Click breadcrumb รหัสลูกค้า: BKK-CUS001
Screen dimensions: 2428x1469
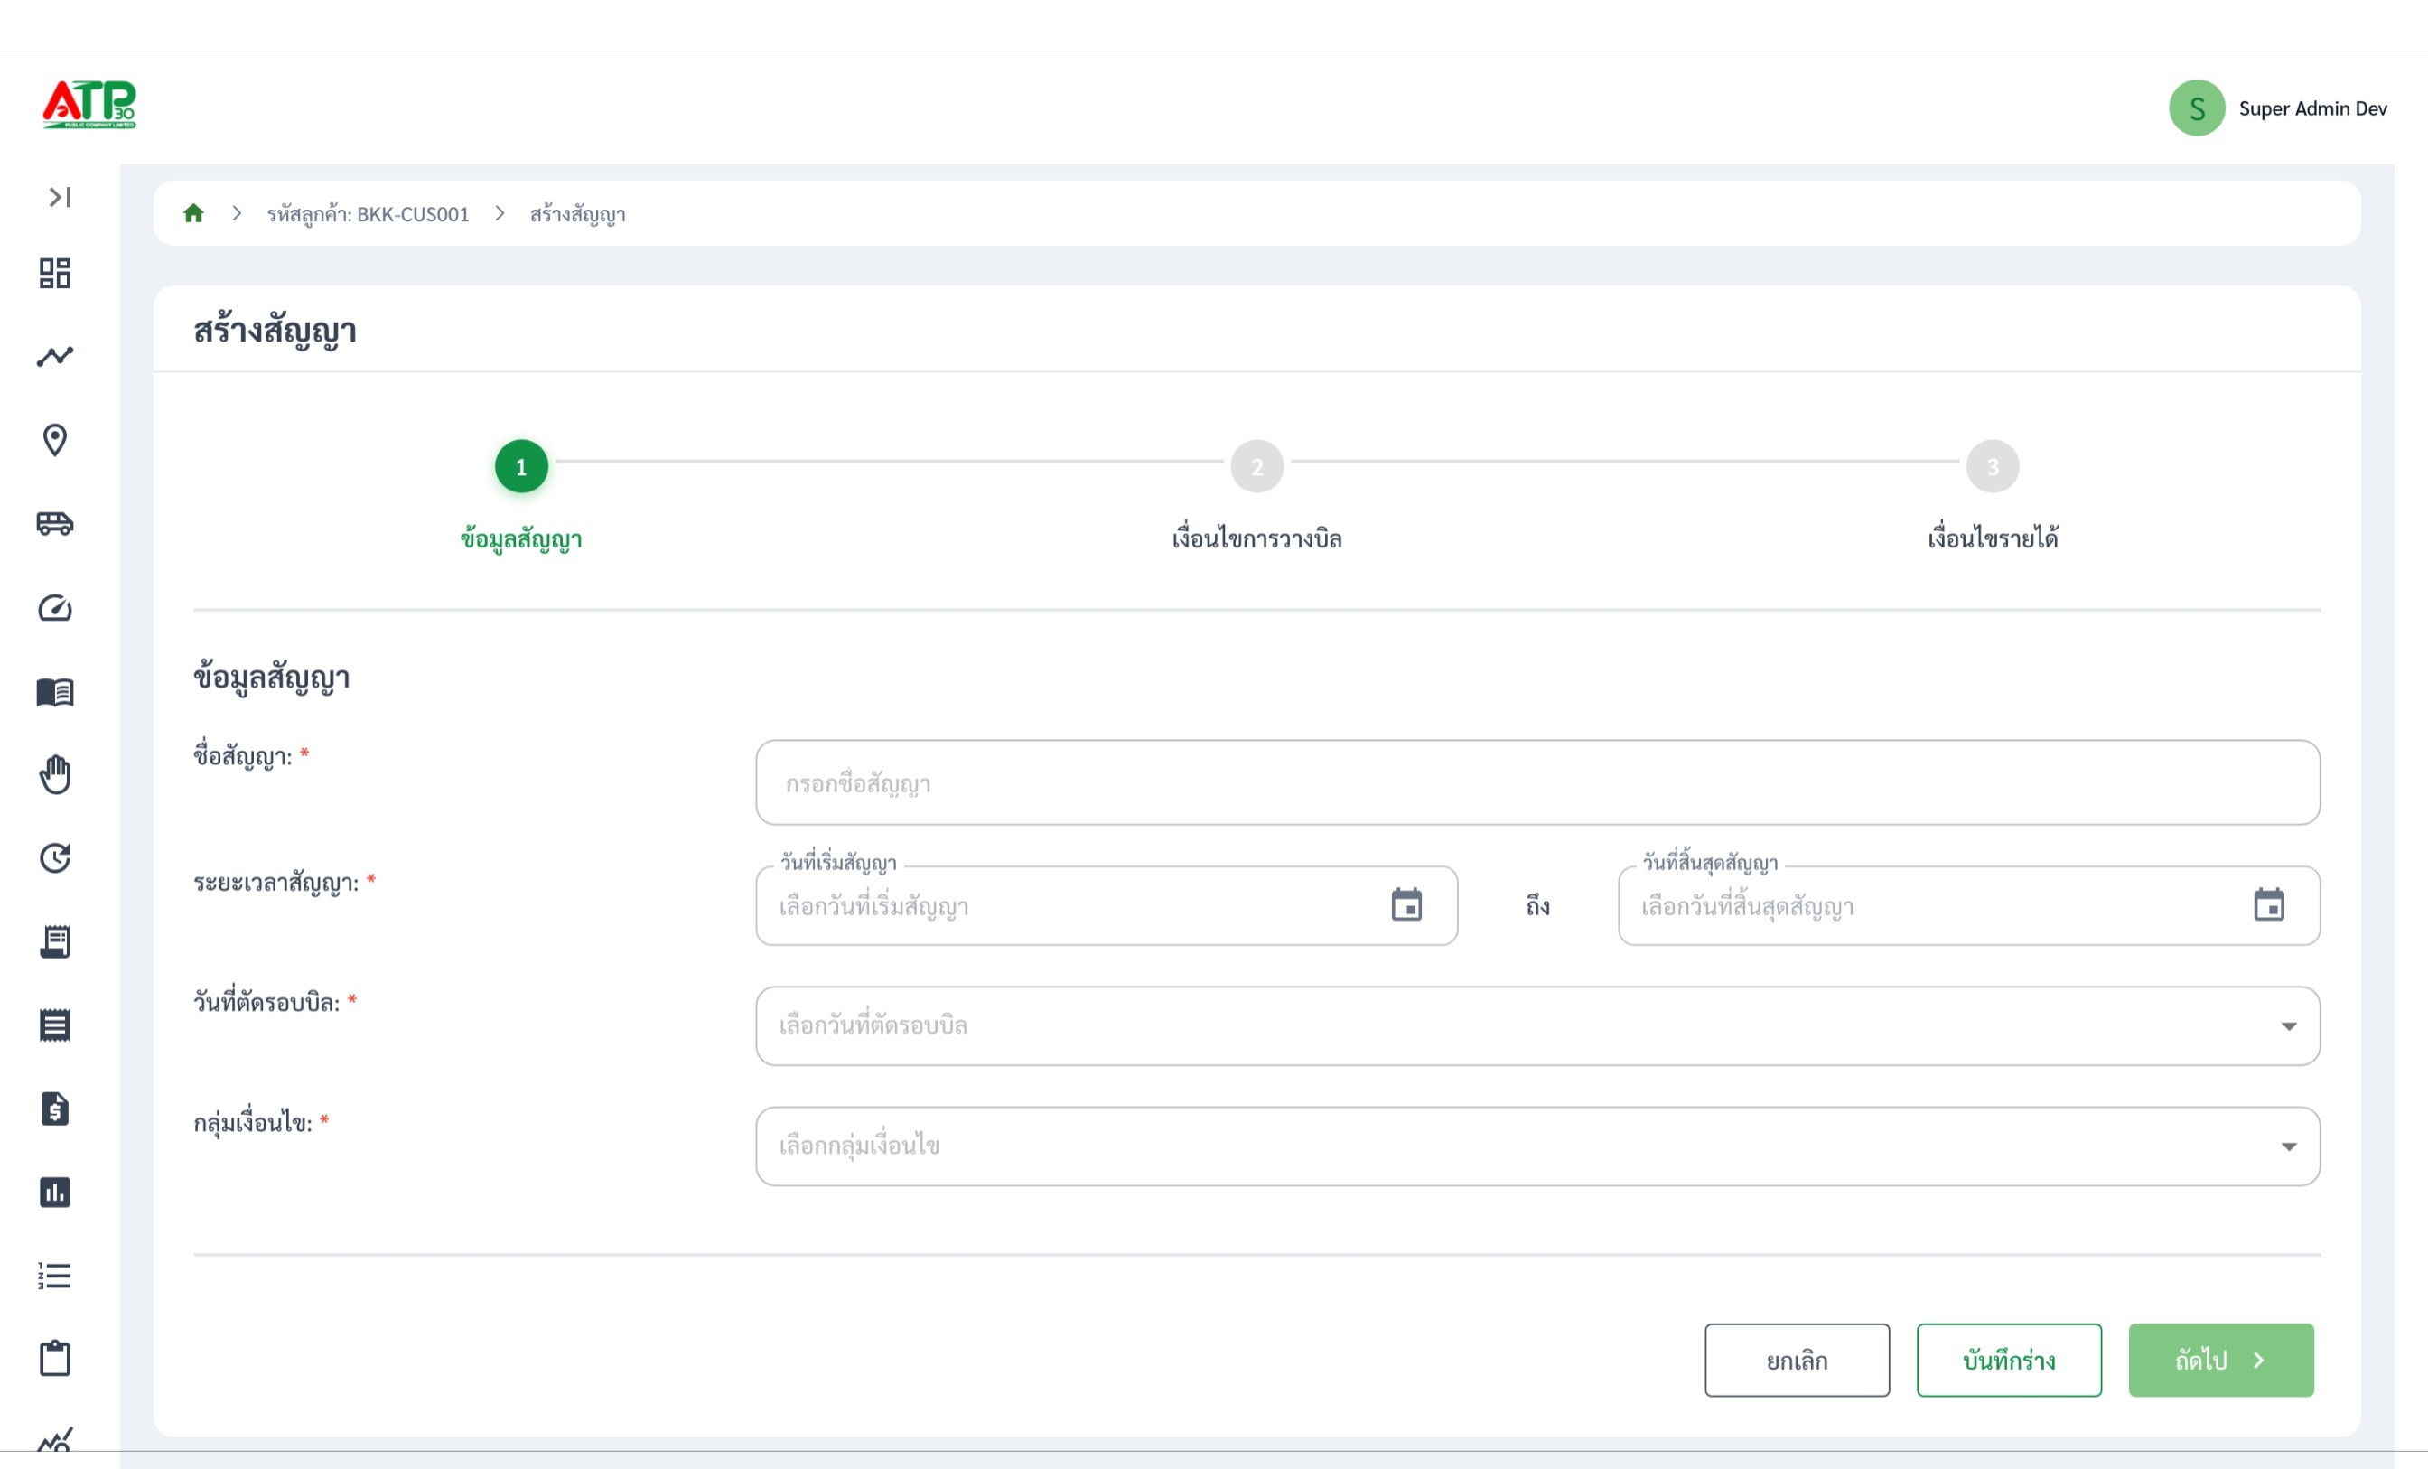[369, 214]
